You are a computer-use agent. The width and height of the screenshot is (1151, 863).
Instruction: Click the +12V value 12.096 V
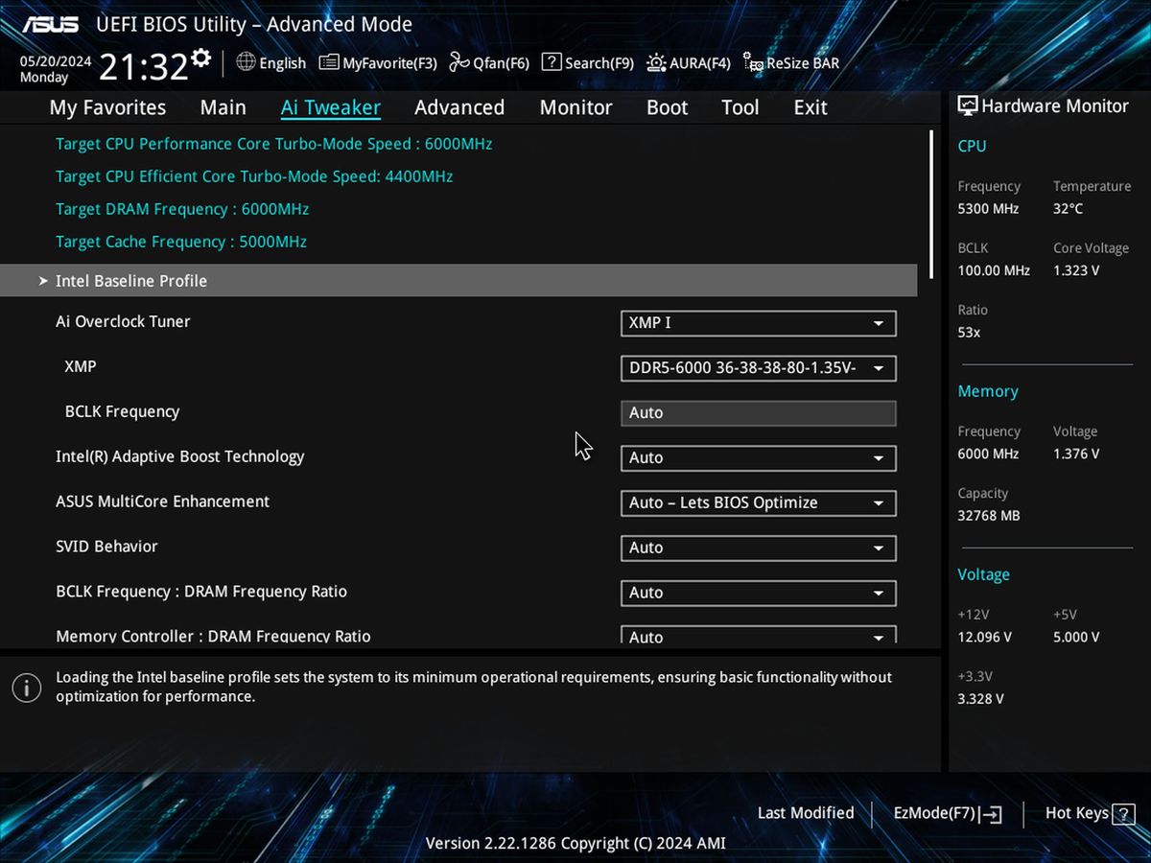click(x=984, y=638)
